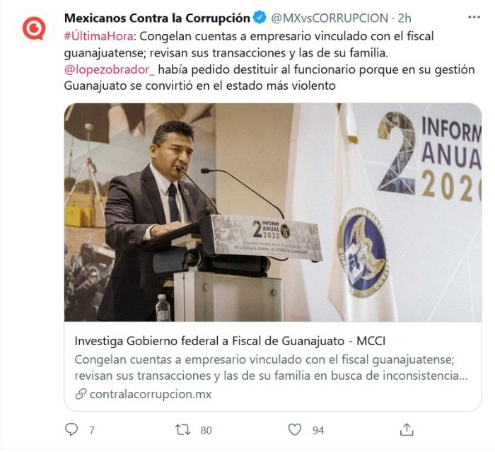Click the Mexicanos Contra la Corrupción display name
This screenshot has width=495, height=452.
coord(157,18)
